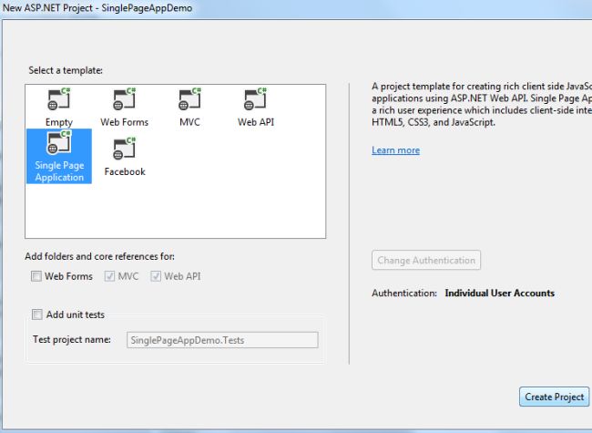592x433 pixels.
Task: Pick the Web API template icon
Action: point(256,99)
